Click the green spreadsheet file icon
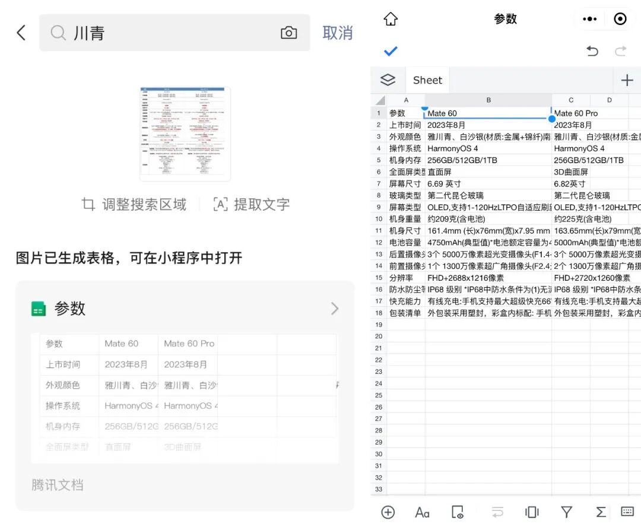The height and width of the screenshot is (527, 641). pyautogui.click(x=39, y=309)
